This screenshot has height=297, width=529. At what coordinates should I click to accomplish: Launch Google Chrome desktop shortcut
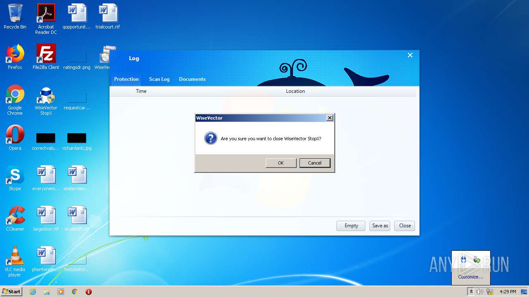coord(15,100)
